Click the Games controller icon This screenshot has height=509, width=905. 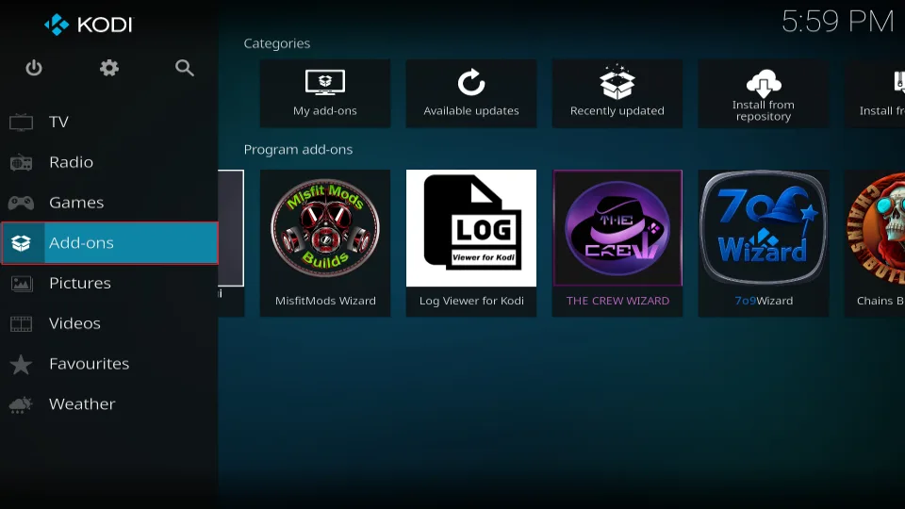click(22, 203)
